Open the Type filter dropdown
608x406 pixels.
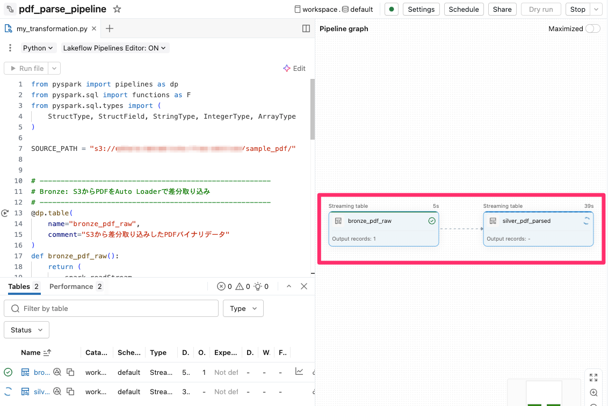click(x=243, y=308)
